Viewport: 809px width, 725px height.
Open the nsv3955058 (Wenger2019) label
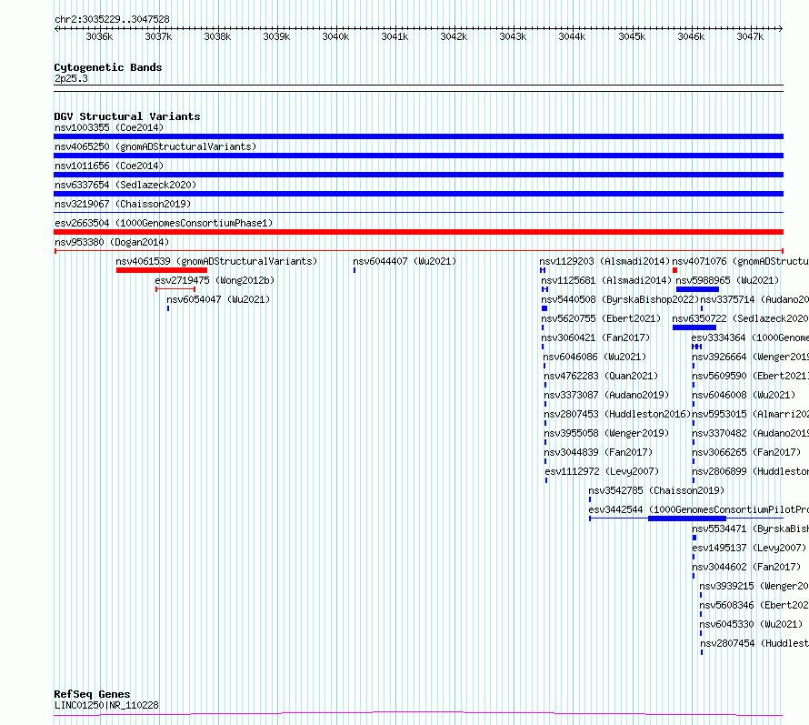606,433
